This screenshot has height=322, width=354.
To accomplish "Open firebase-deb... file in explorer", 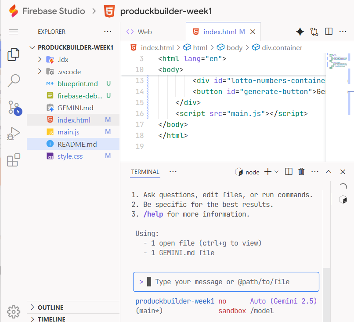I will [73, 96].
